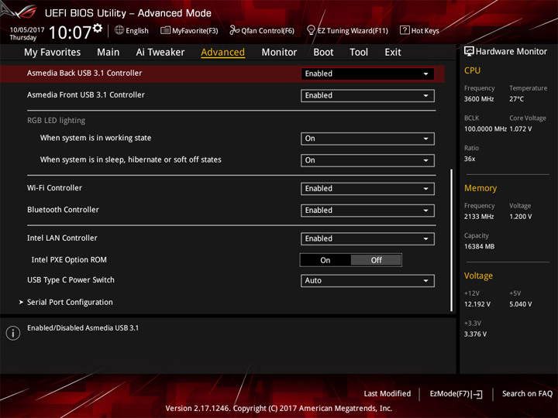Click the info icon in help panel
Image resolution: width=558 pixels, height=418 pixels.
tap(13, 333)
